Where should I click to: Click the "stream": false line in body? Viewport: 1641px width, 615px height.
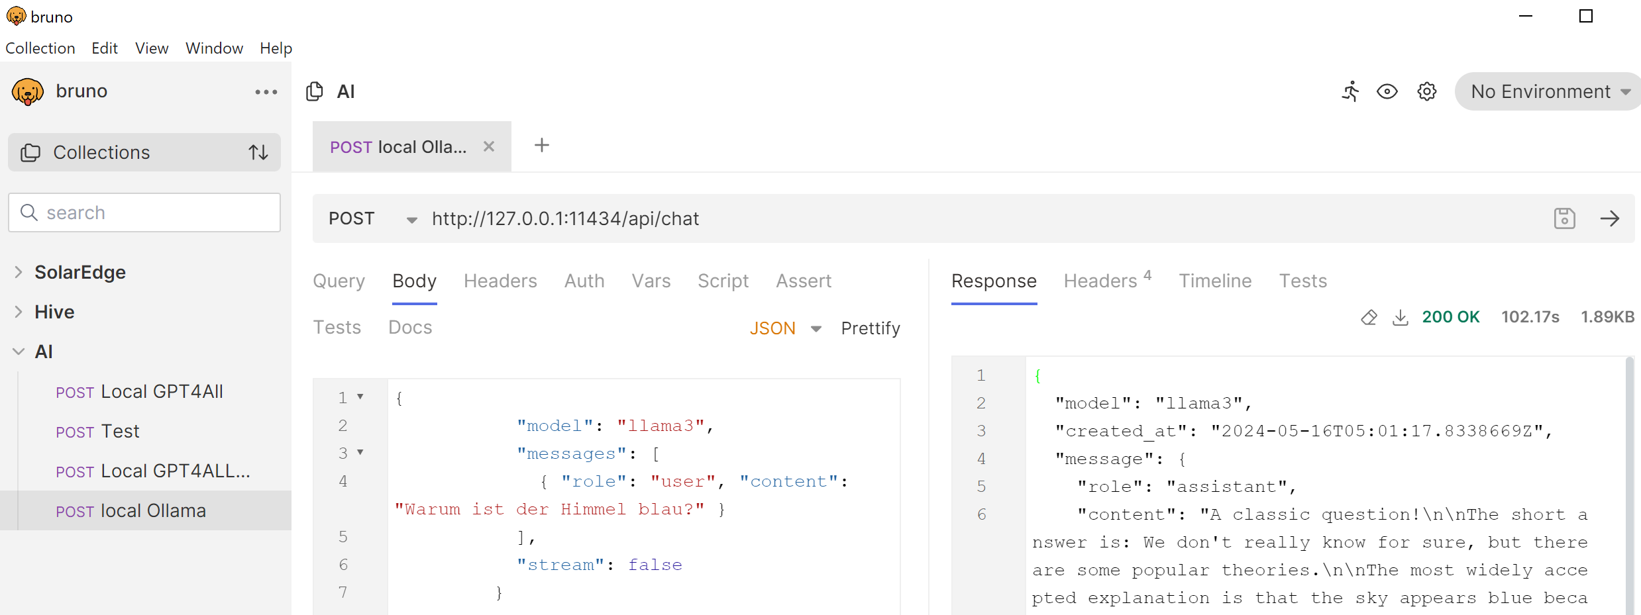point(600,565)
